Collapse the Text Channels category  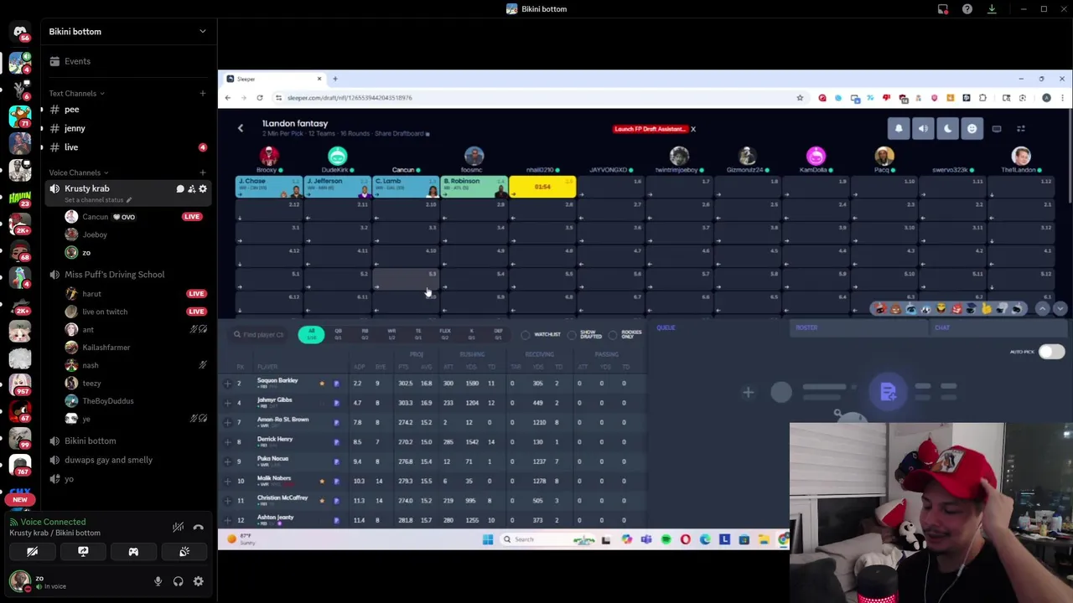[x=76, y=93]
